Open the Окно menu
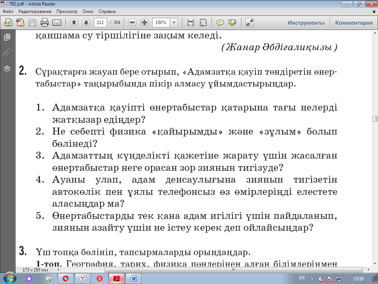Viewport: 378px width, 284px height. [x=88, y=11]
